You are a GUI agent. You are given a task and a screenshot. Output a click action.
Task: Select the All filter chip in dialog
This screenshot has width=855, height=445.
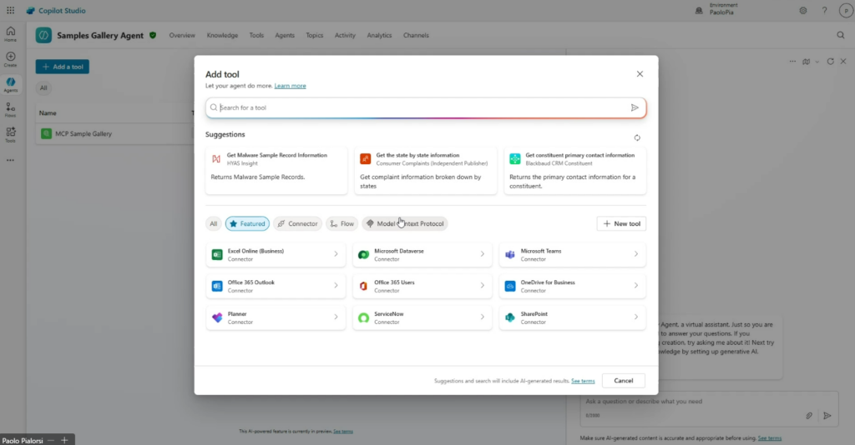[213, 223]
